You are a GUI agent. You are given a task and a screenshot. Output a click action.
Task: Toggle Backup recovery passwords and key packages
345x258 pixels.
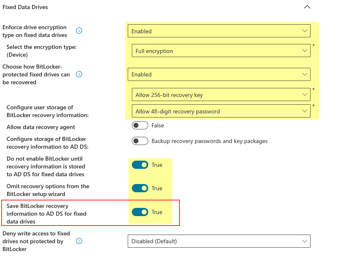(x=140, y=141)
